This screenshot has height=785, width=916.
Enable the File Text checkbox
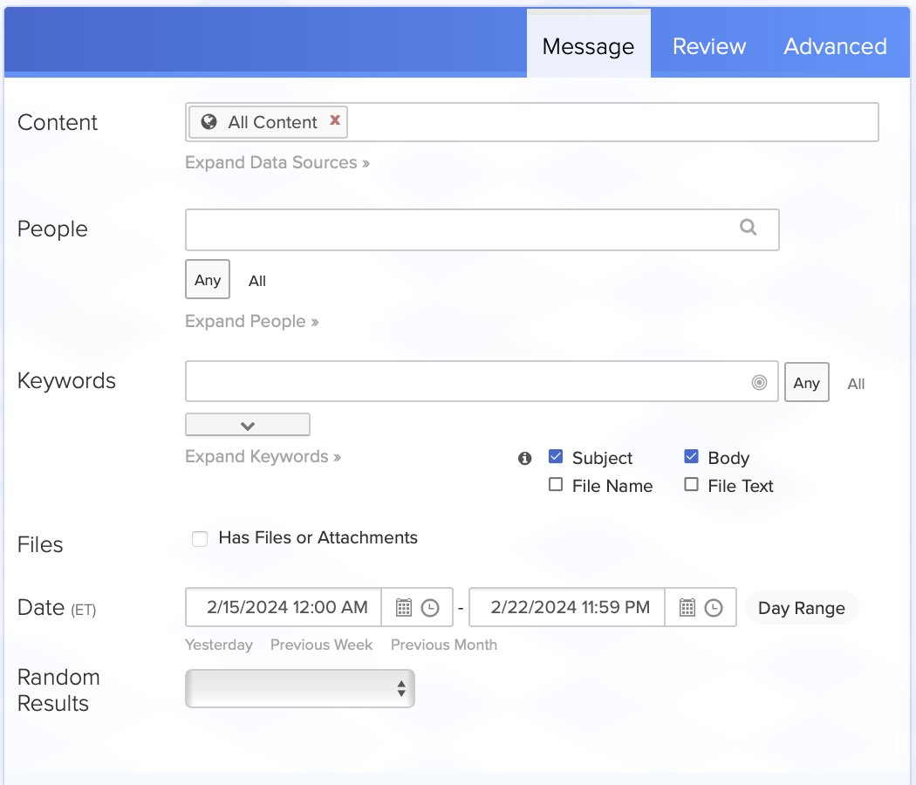[x=691, y=485]
